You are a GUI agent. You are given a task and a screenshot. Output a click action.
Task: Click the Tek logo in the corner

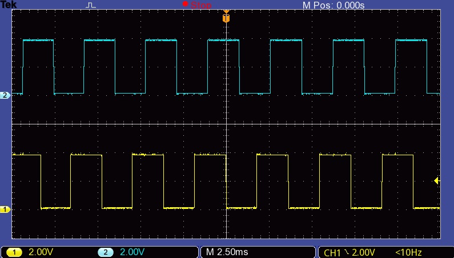tap(9, 5)
